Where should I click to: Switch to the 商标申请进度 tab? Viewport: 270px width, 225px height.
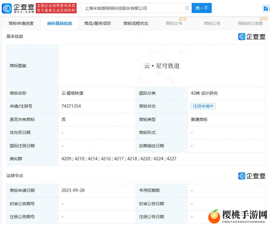coord(21,23)
